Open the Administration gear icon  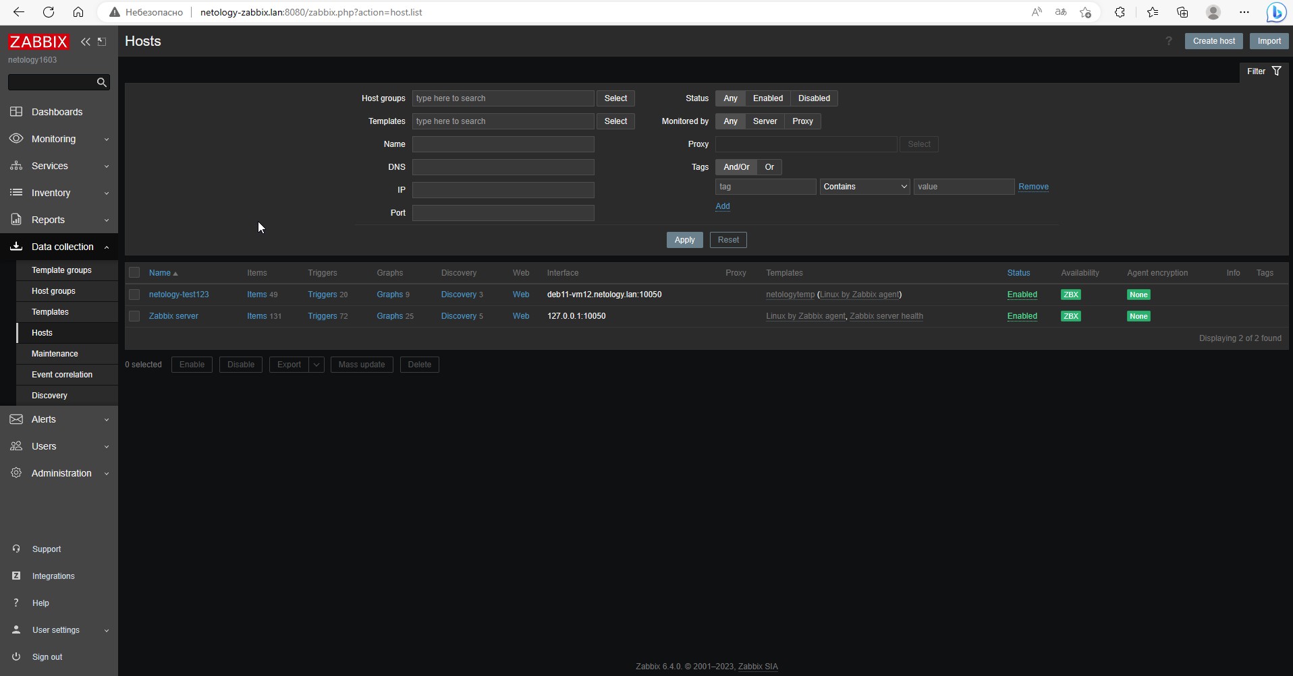(x=16, y=472)
